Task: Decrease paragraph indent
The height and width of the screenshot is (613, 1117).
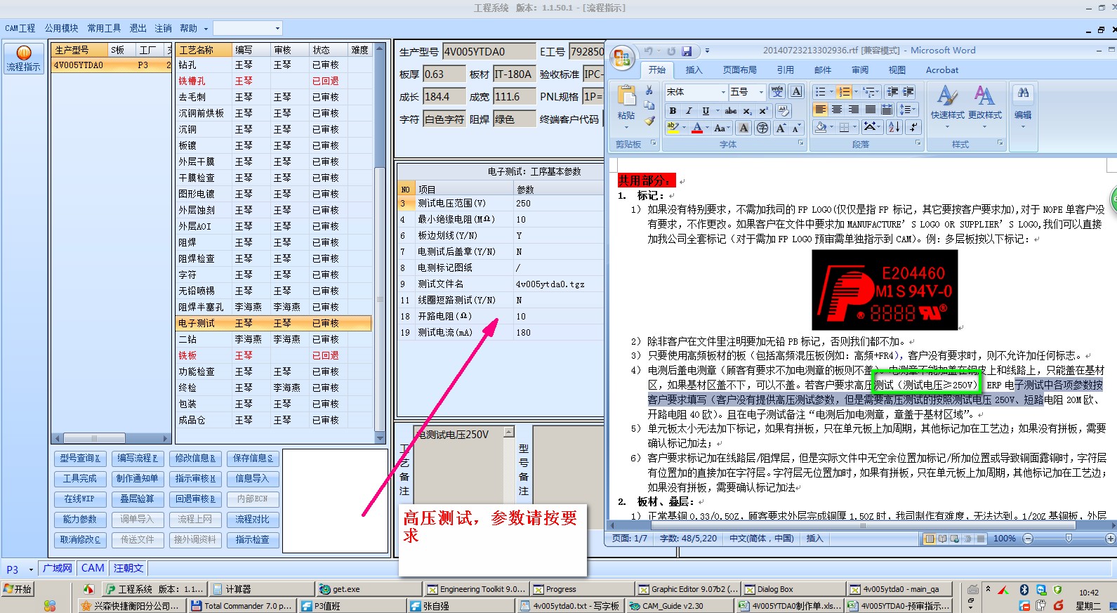Action: (x=892, y=91)
